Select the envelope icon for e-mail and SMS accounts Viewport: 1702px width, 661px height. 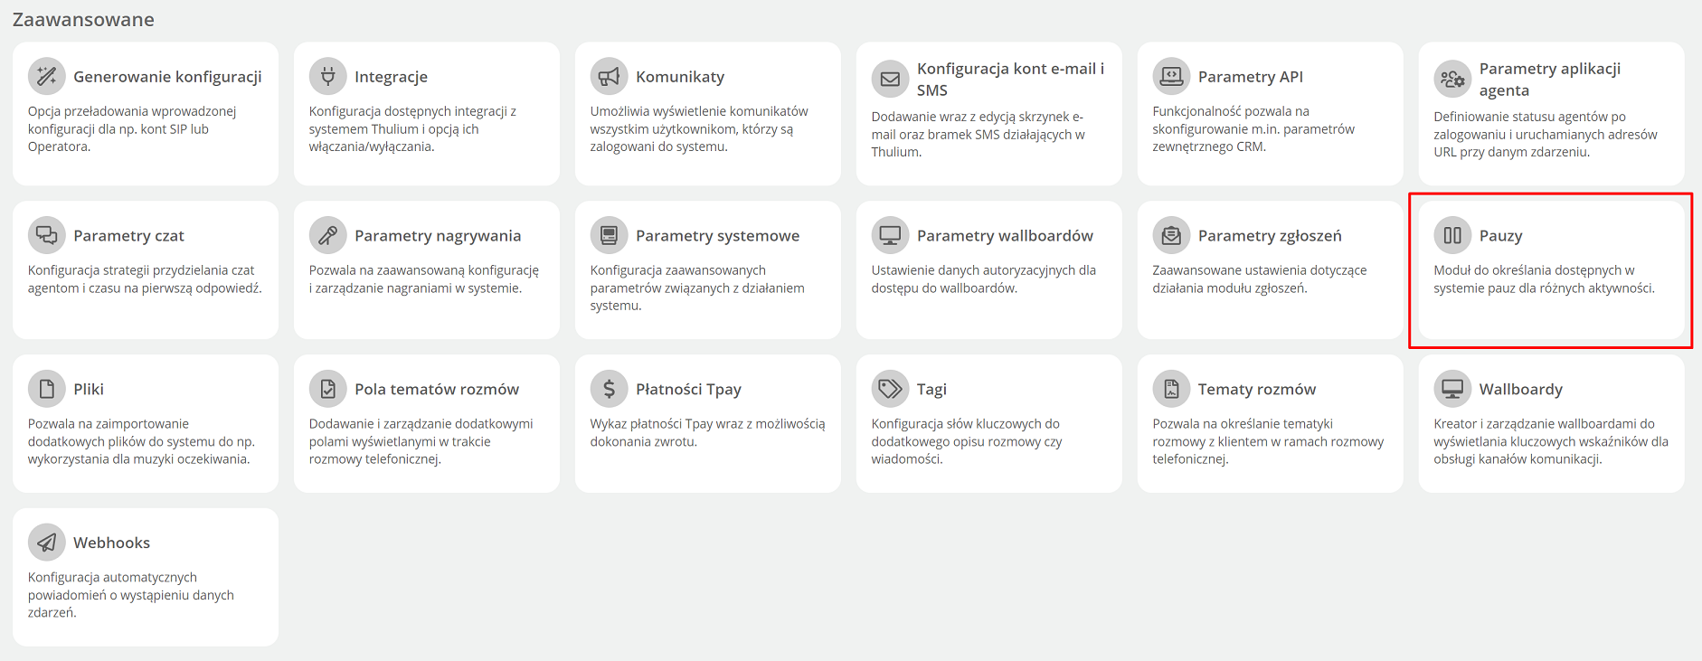[x=891, y=79]
